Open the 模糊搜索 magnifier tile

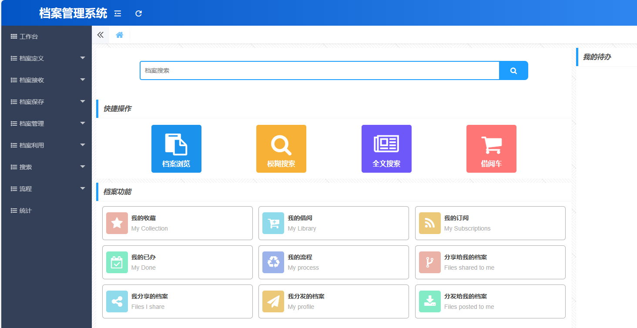point(281,149)
